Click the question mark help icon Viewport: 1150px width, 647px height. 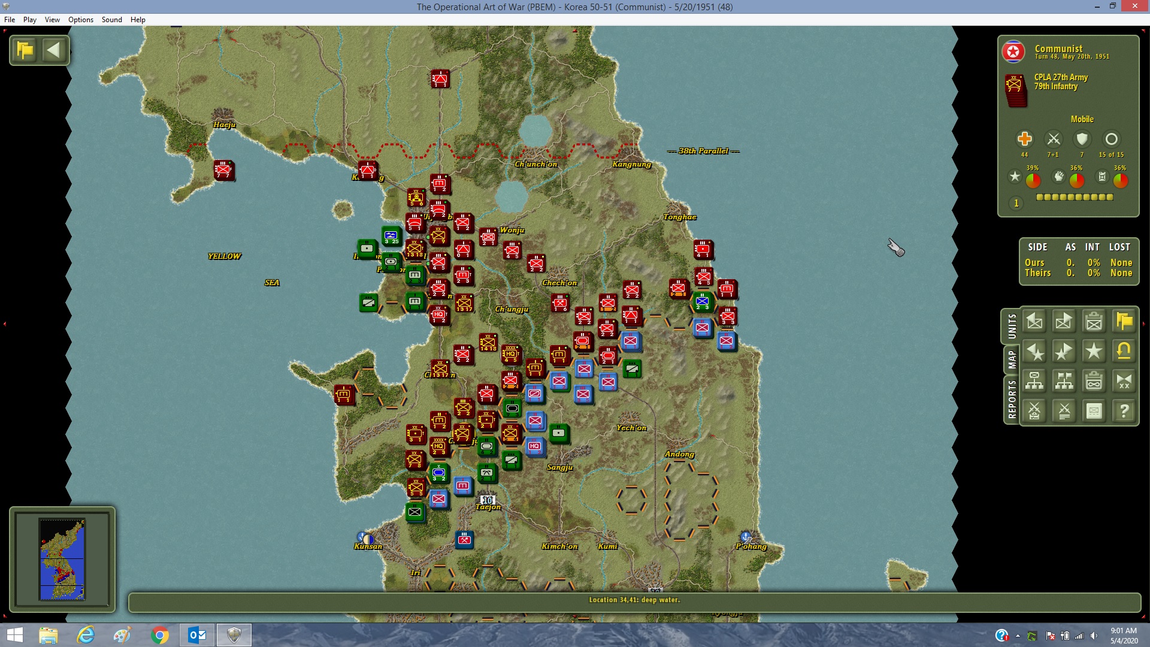click(1124, 411)
